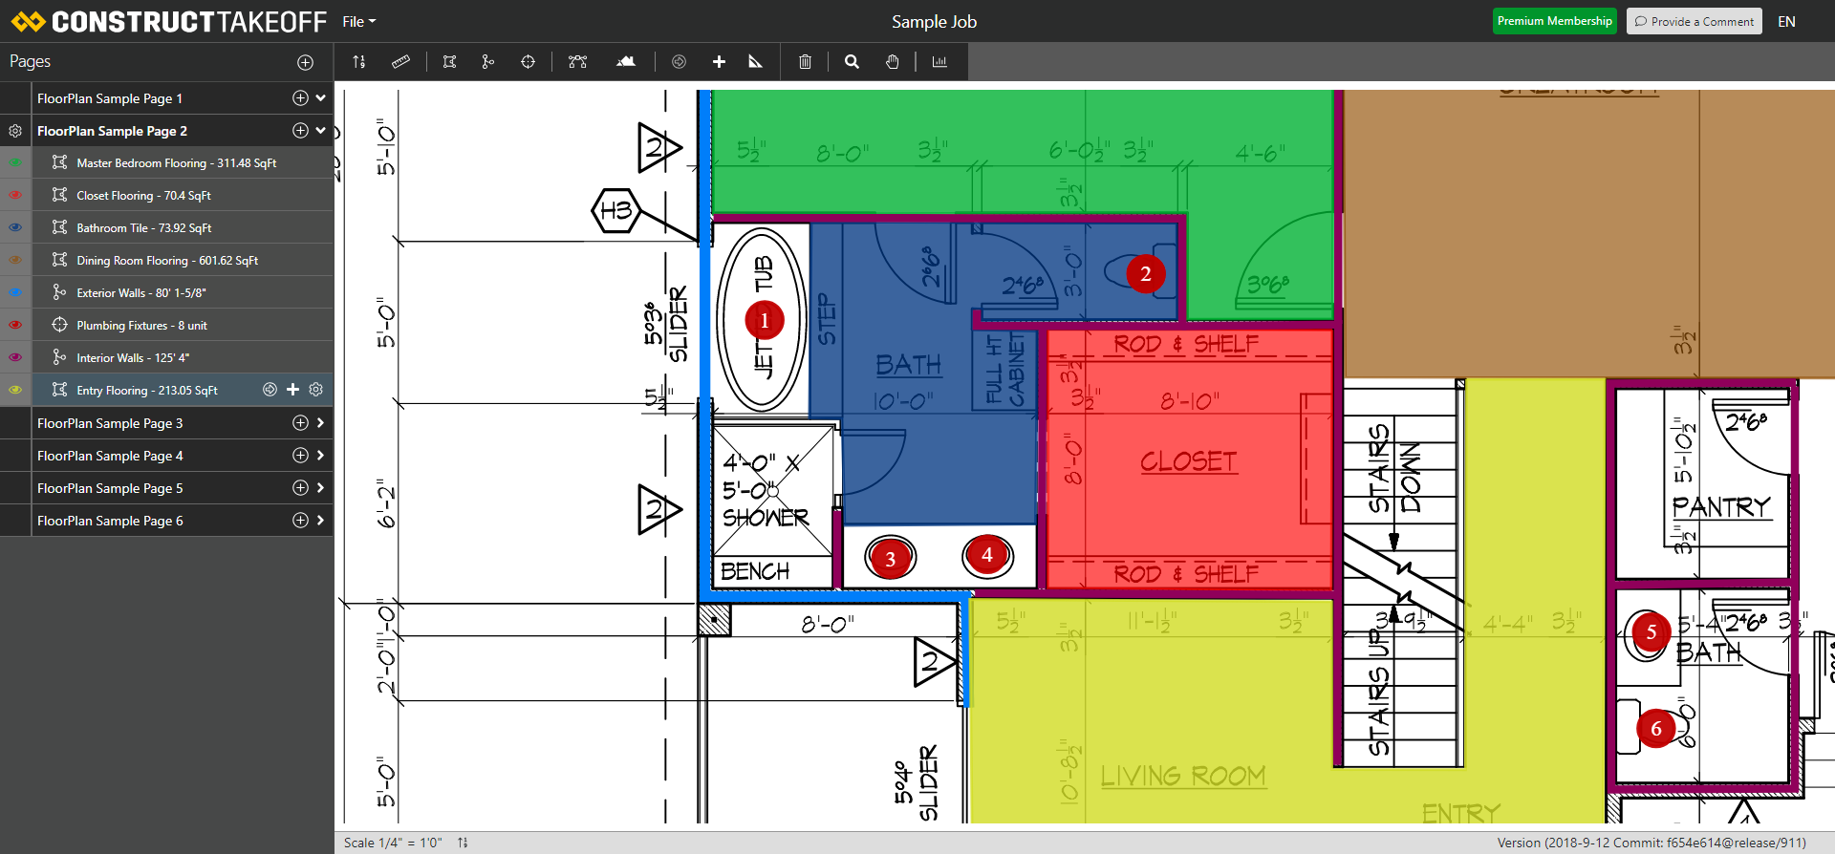
Task: Expand FloorPlan Sample Page 6
Action: click(x=321, y=521)
